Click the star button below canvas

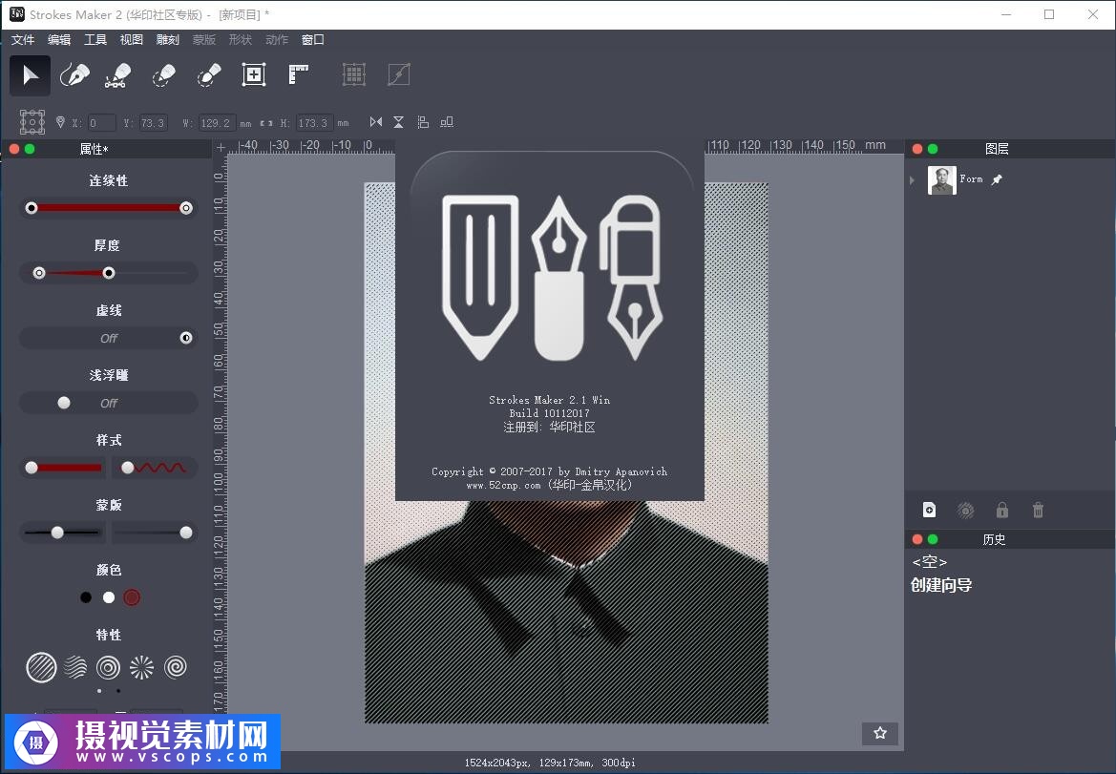point(879,733)
